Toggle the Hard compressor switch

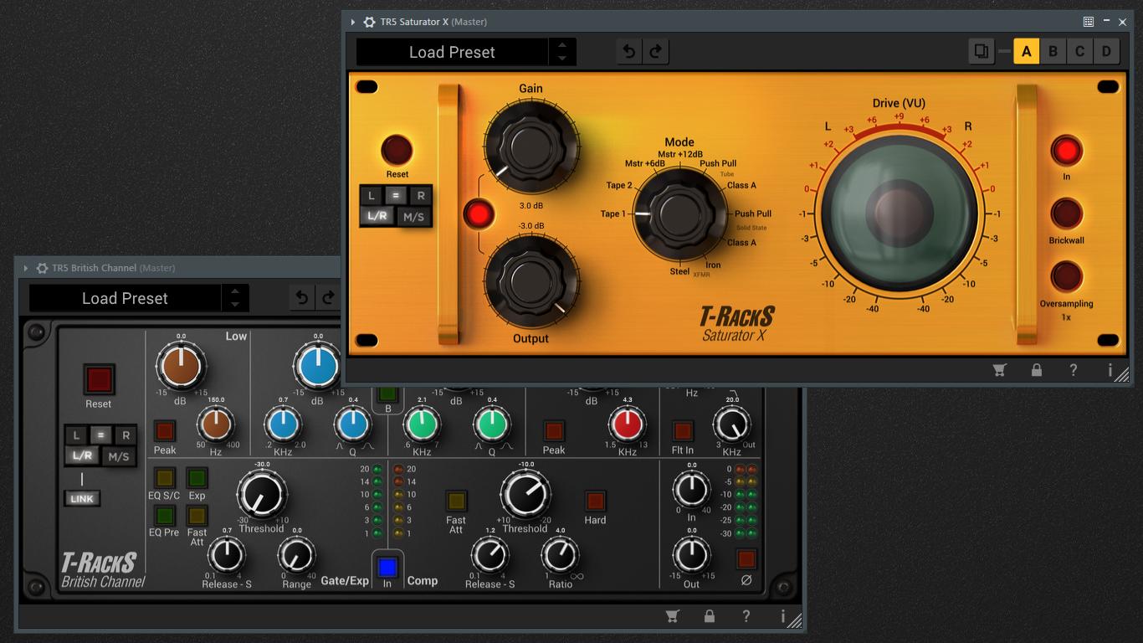point(595,502)
